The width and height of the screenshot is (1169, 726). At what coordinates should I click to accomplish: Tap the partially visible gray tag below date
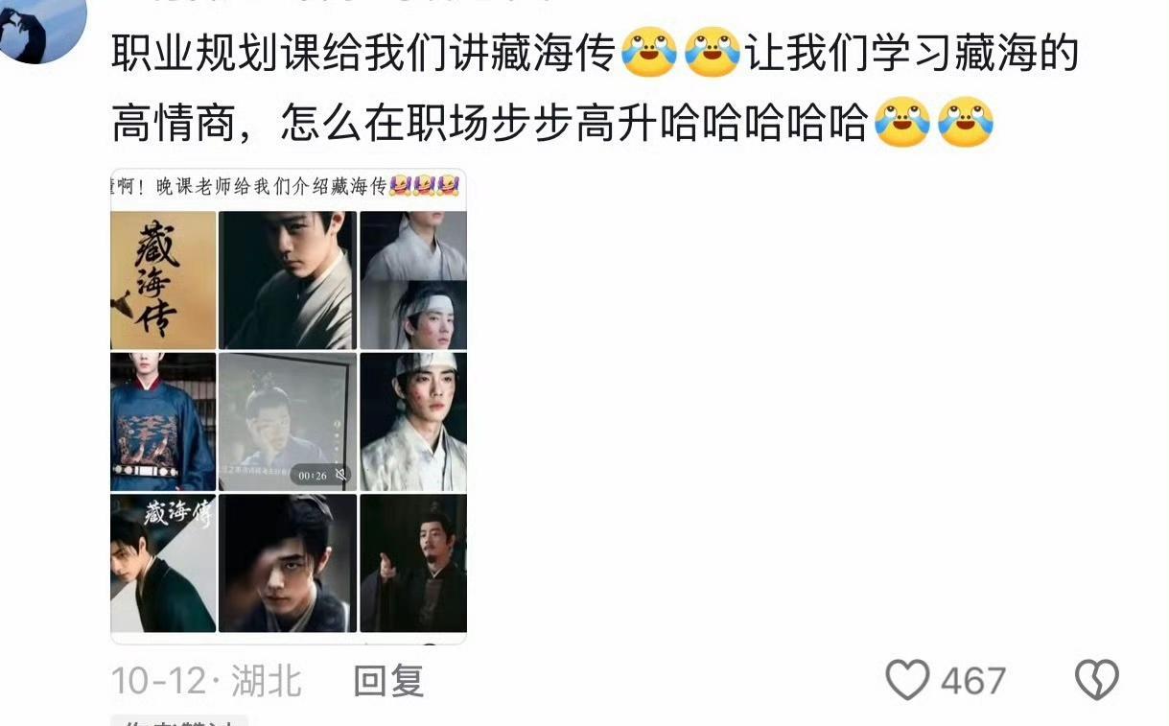[179, 720]
